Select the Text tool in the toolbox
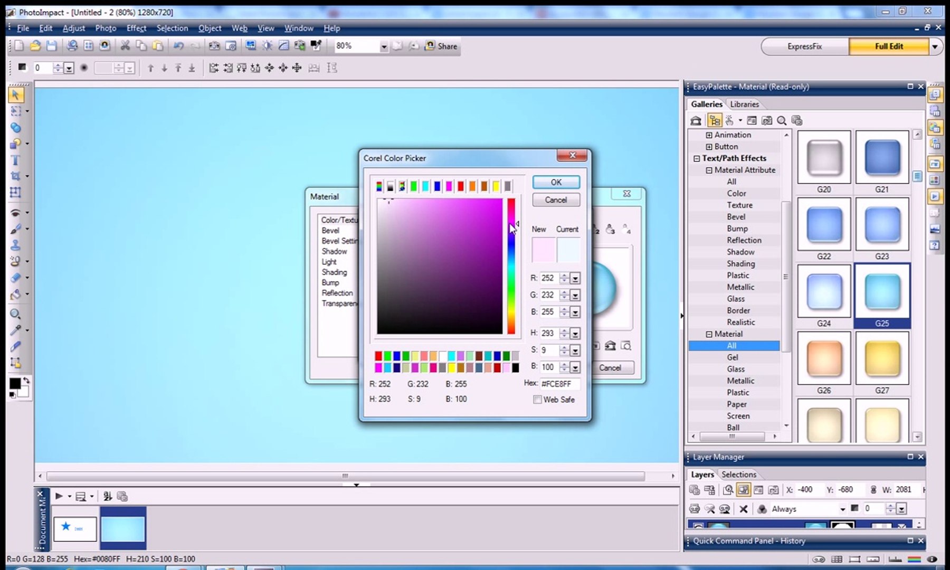This screenshot has width=950, height=570. [x=15, y=160]
